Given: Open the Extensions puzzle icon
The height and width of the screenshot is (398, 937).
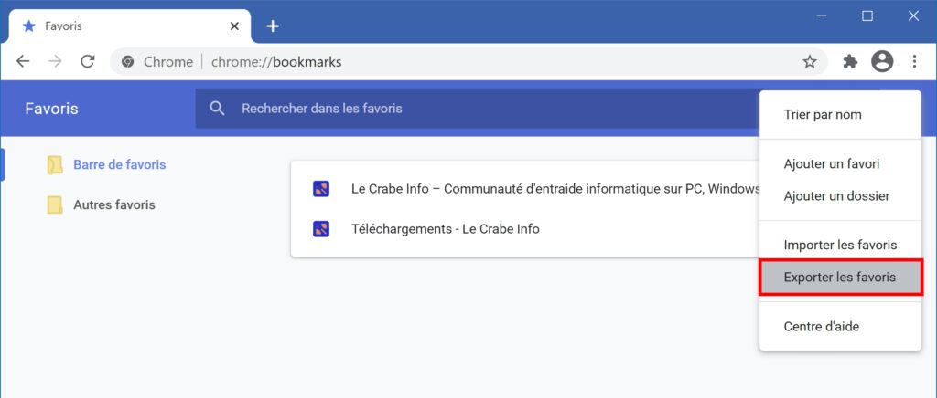Looking at the screenshot, I should tap(850, 62).
